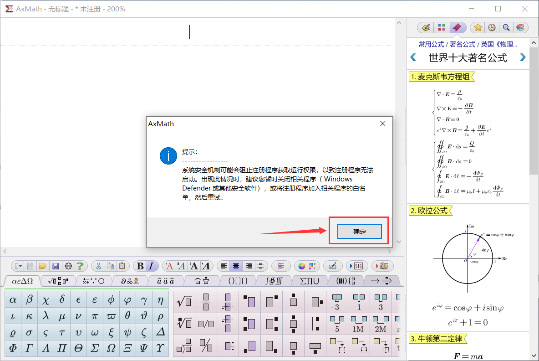This screenshot has height=361, width=539.
Task: Switch to the brackets ()[]{} tab
Action: pos(238,281)
